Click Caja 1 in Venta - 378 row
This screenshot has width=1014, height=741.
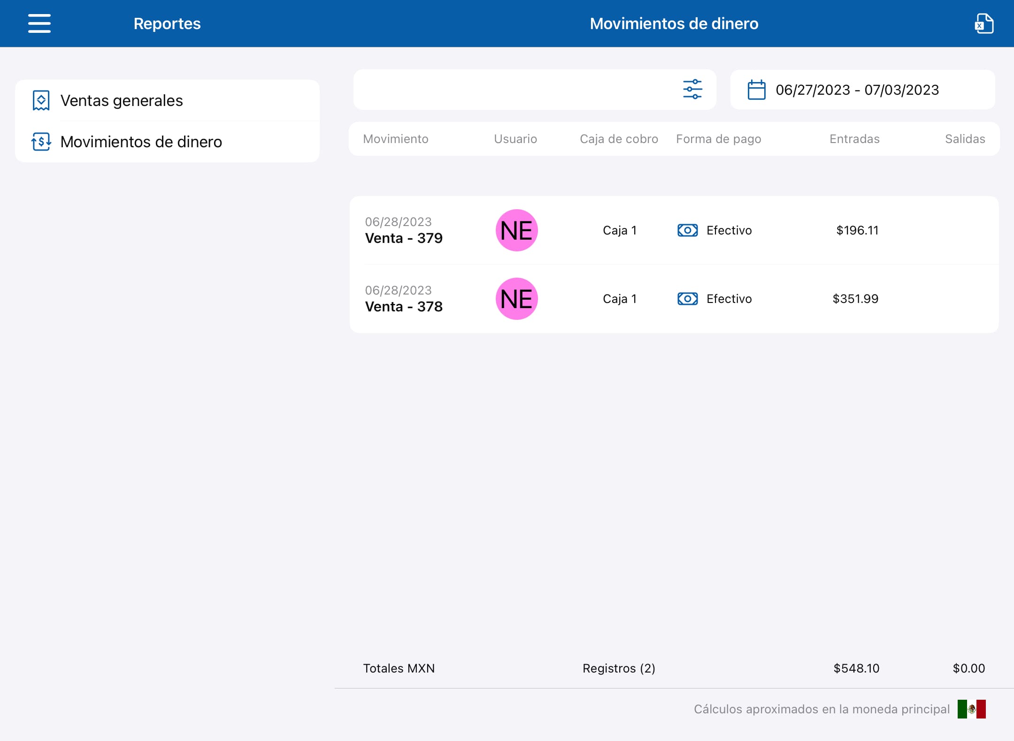620,299
